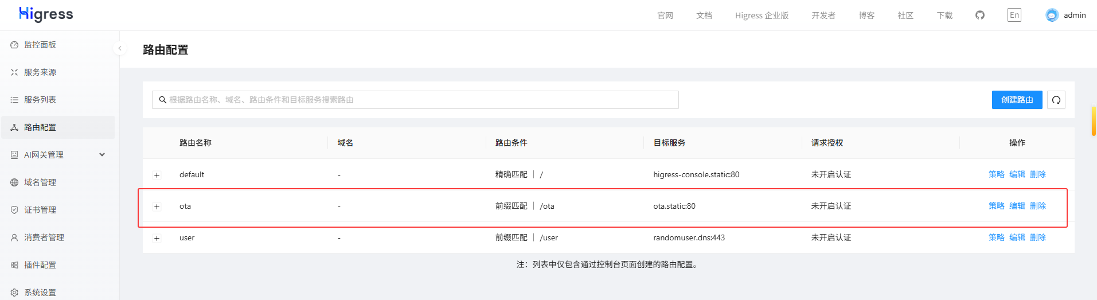
Task: Click the 服务来源 sidebar icon
Action: tap(14, 72)
